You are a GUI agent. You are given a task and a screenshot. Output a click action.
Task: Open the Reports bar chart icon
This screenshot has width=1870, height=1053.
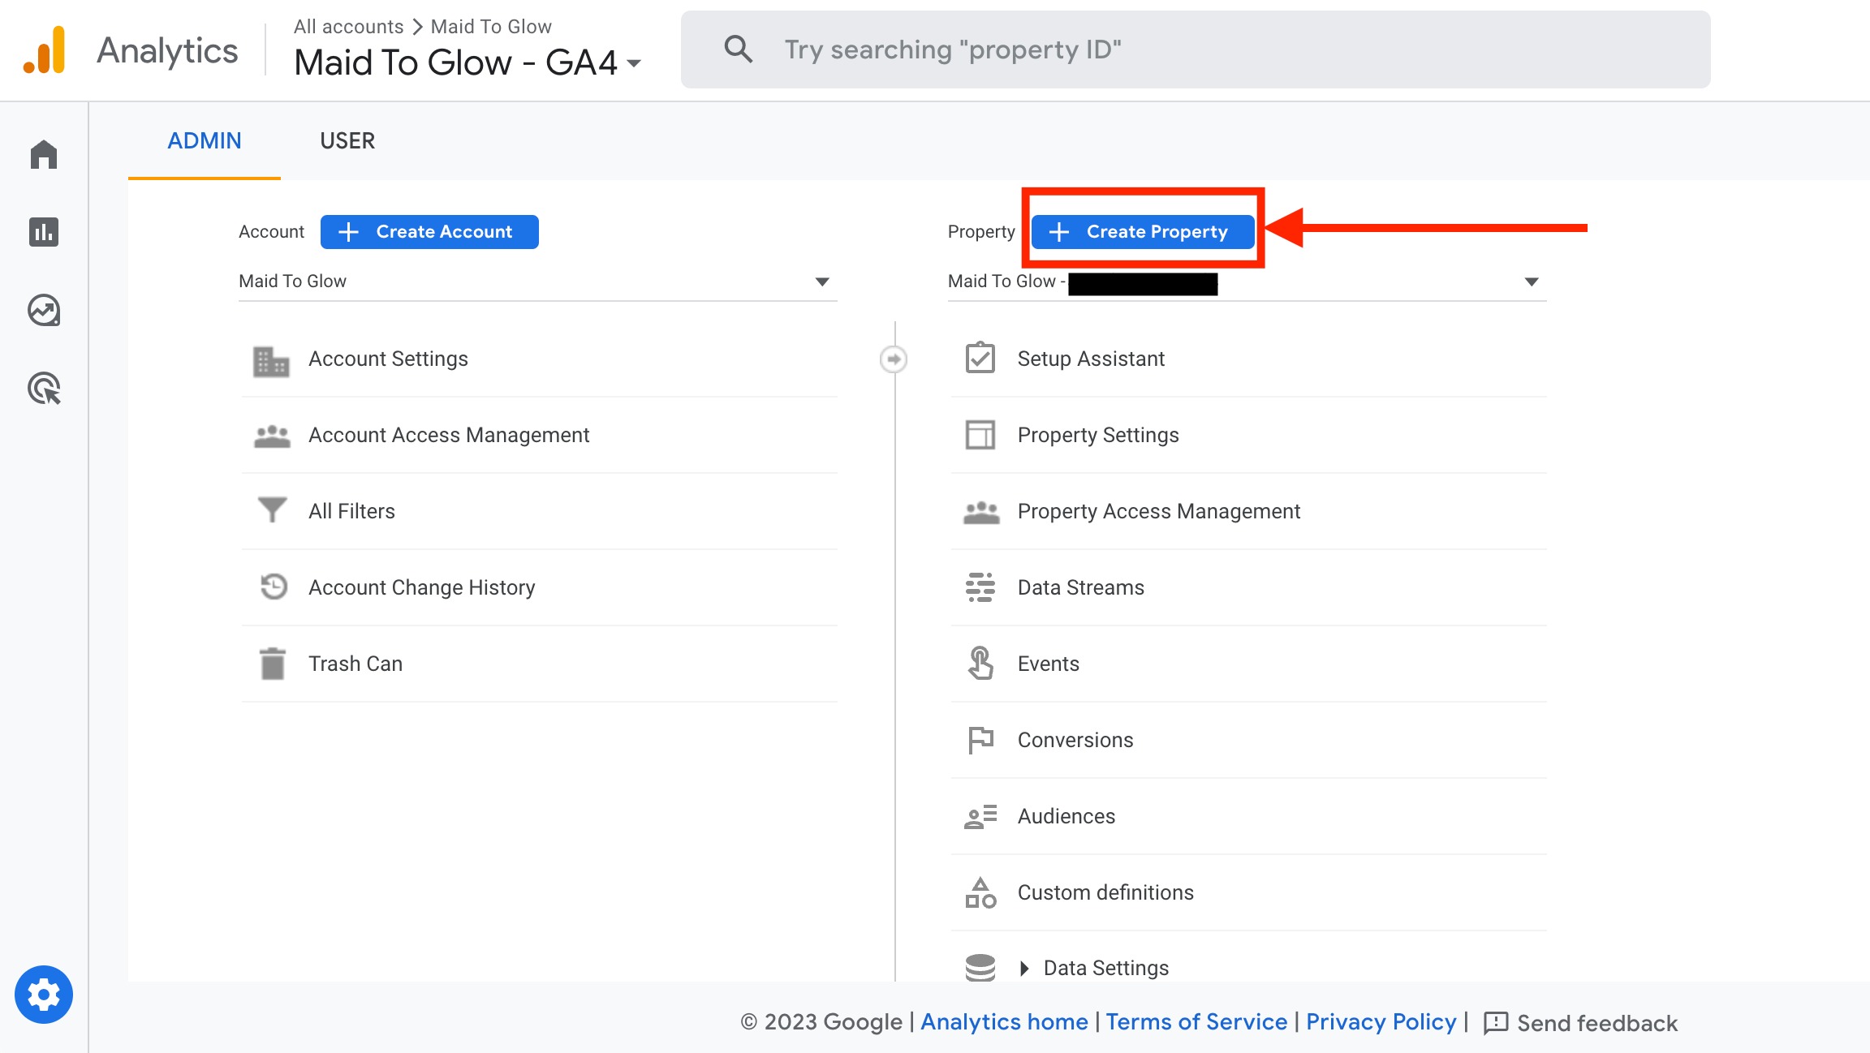44,232
